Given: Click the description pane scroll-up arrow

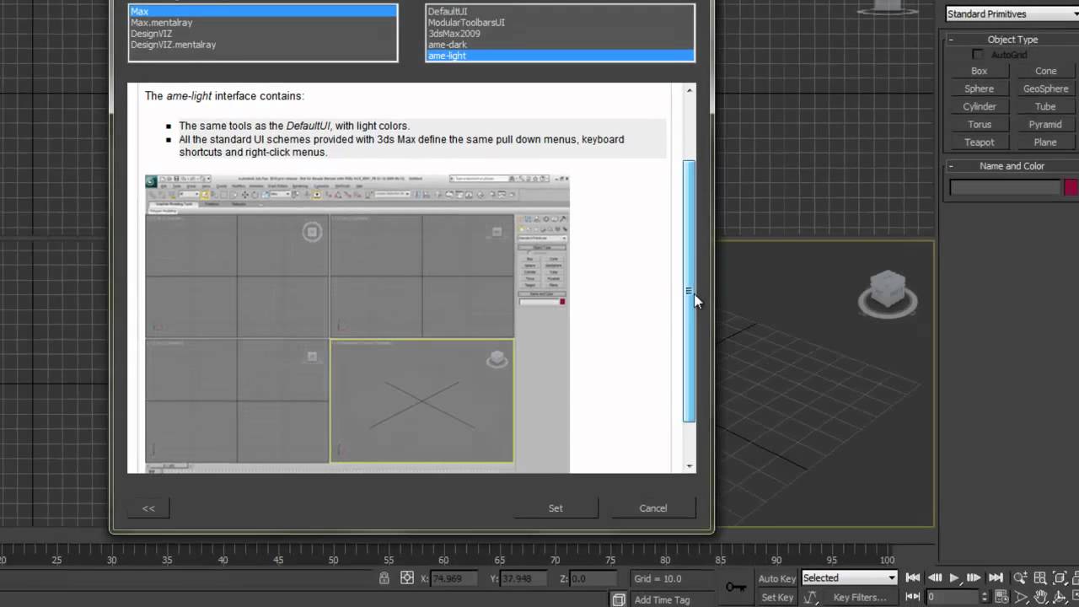Looking at the screenshot, I should click(690, 90).
